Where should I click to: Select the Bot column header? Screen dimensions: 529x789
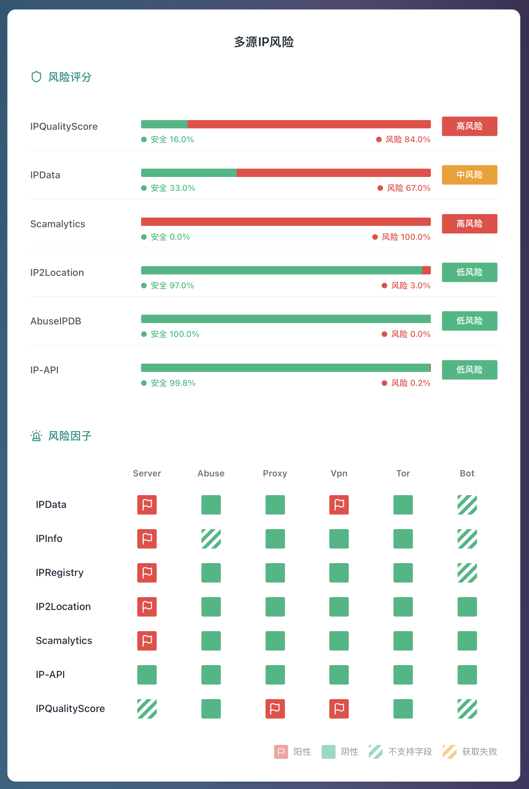[467, 473]
